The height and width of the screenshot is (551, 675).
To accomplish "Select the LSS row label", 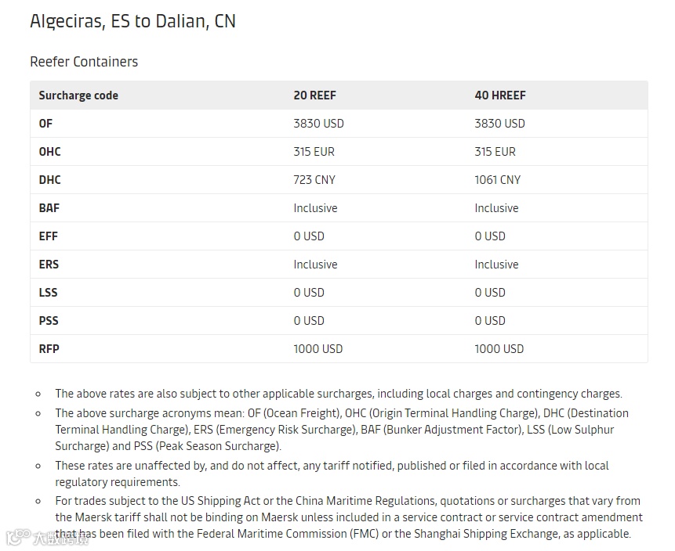I will [x=48, y=292].
